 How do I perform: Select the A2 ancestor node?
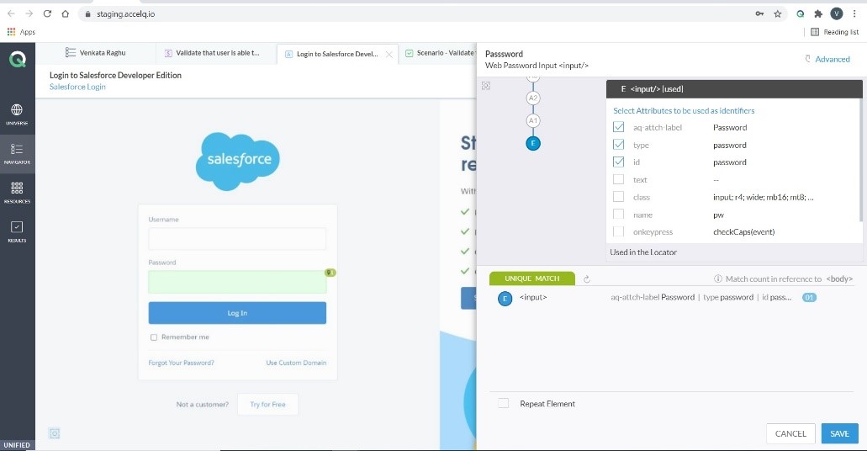pos(532,98)
